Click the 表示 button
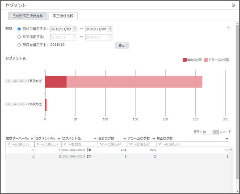This screenshot has width=240, height=194. coord(122,45)
